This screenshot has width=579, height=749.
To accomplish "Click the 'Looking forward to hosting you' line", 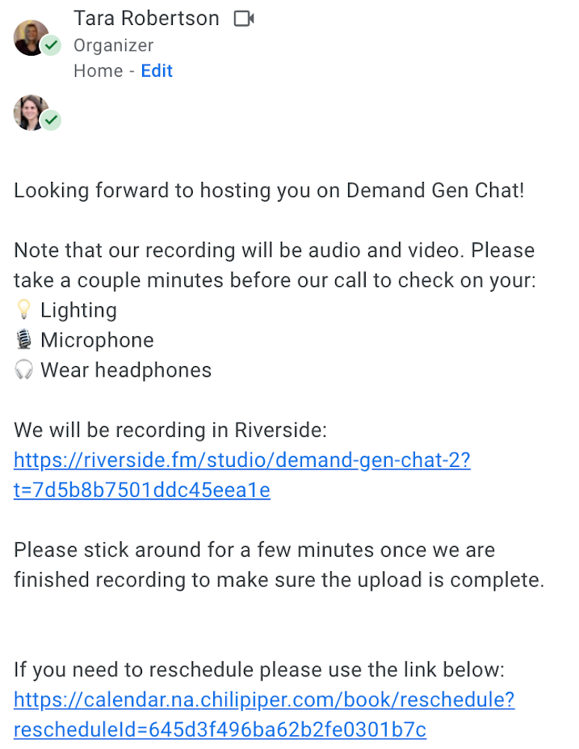I will tap(269, 191).
